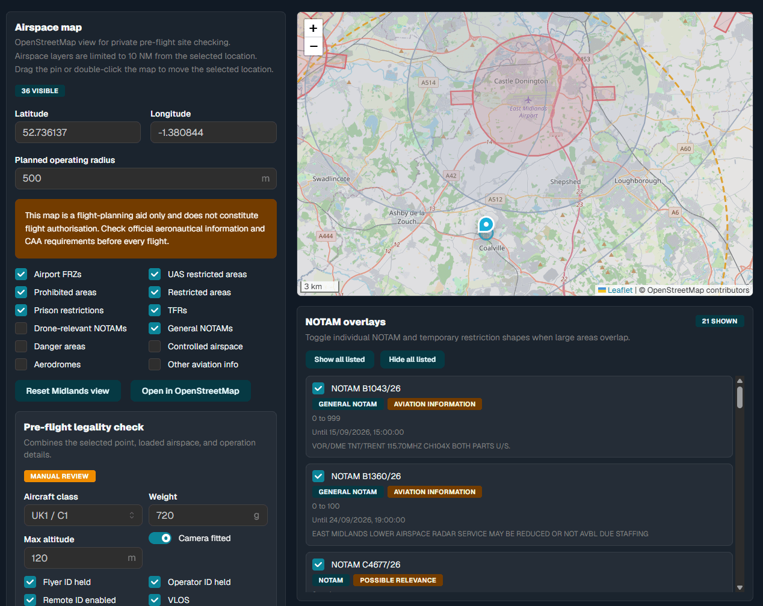Uncheck NOTAM C4677/26 overlay
763x606 pixels.
click(x=318, y=565)
